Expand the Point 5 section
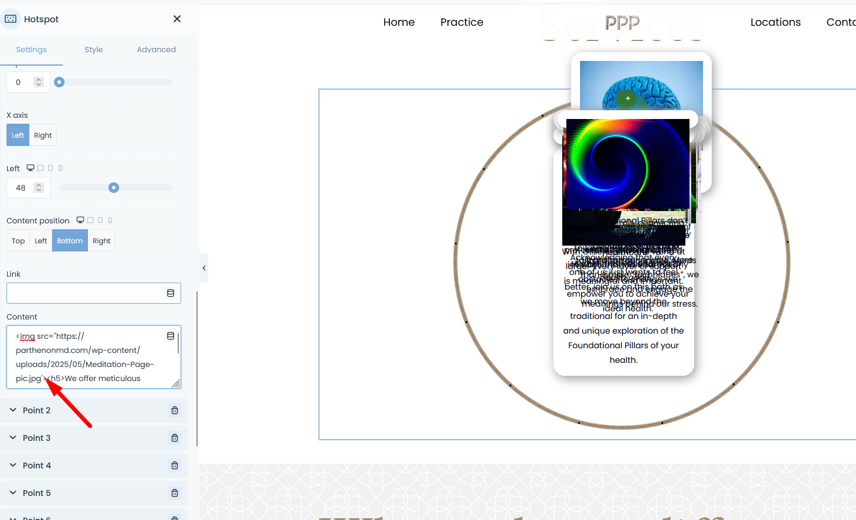 (x=36, y=493)
